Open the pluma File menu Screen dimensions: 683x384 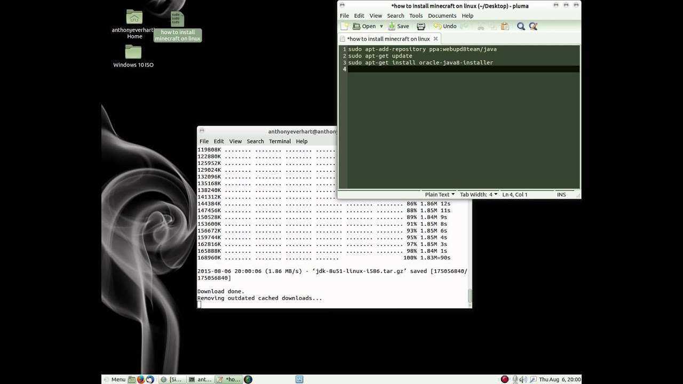(x=345, y=15)
